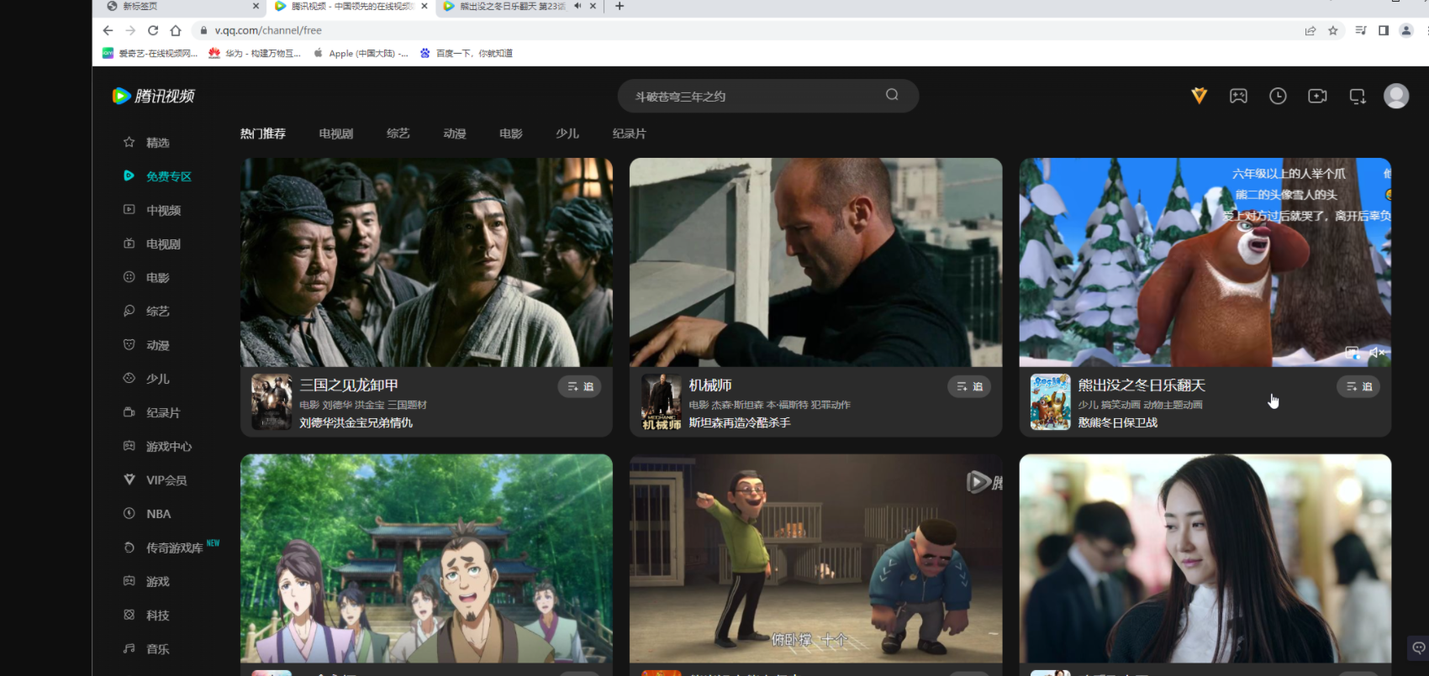This screenshot has height=676, width=1429.
Task: Play the 熊出没 bear cartoon preview
Action: pyautogui.click(x=1205, y=262)
